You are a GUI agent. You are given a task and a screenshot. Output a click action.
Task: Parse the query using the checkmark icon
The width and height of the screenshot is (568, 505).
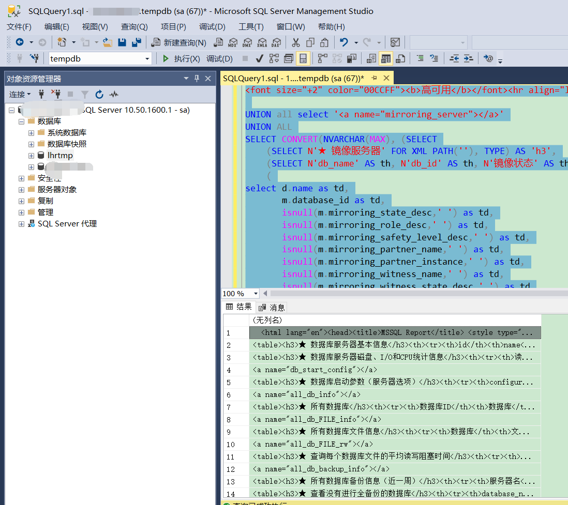pos(259,58)
